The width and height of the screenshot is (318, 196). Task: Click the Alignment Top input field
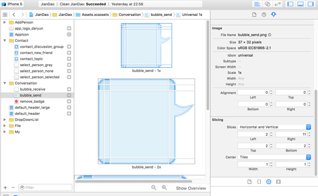click(x=291, y=92)
